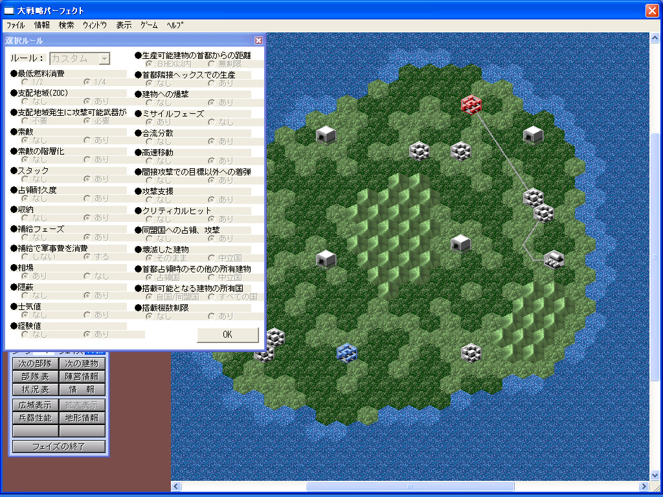
Task: Click the フェイズの終了 button
Action: (59, 447)
